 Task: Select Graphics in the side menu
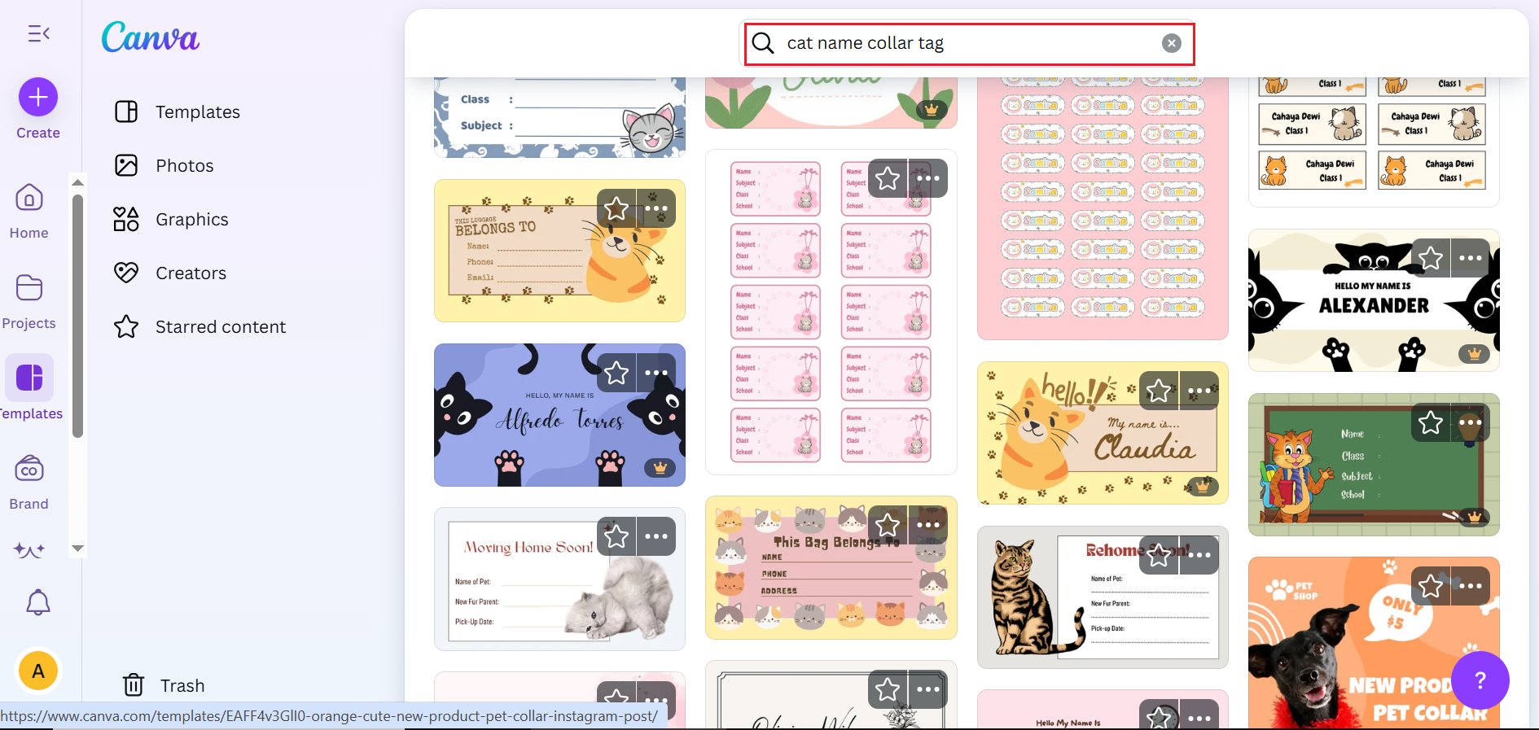[x=191, y=220]
